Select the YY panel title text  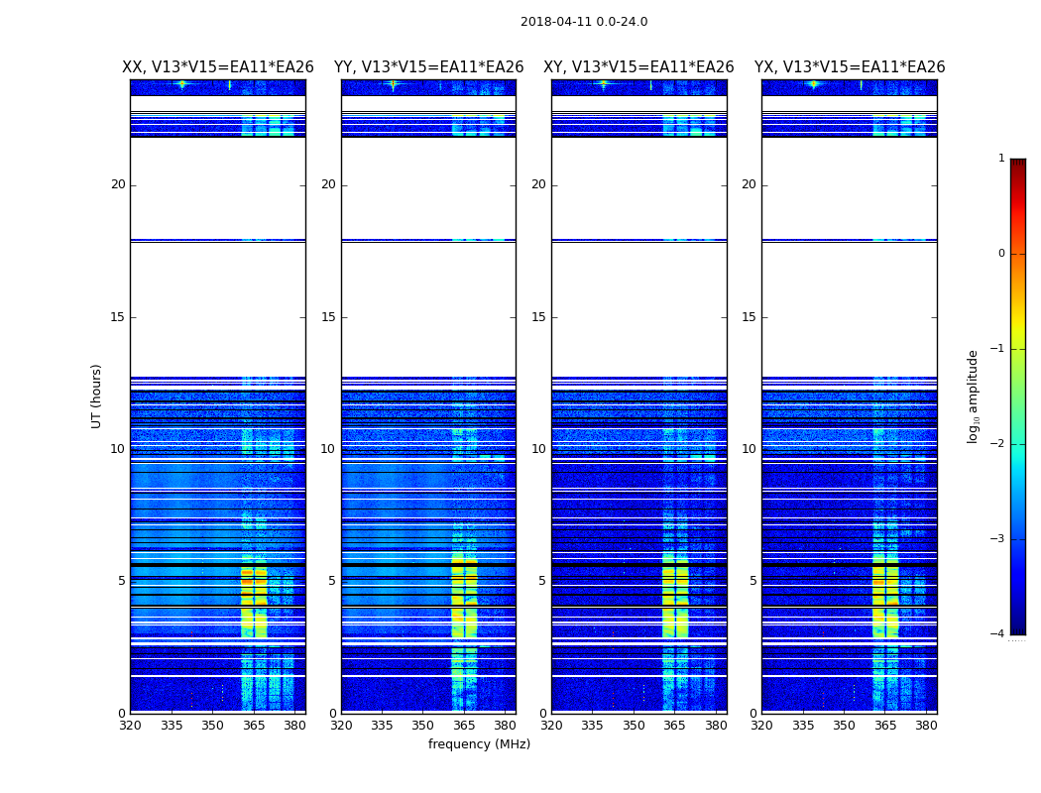pyautogui.click(x=428, y=67)
